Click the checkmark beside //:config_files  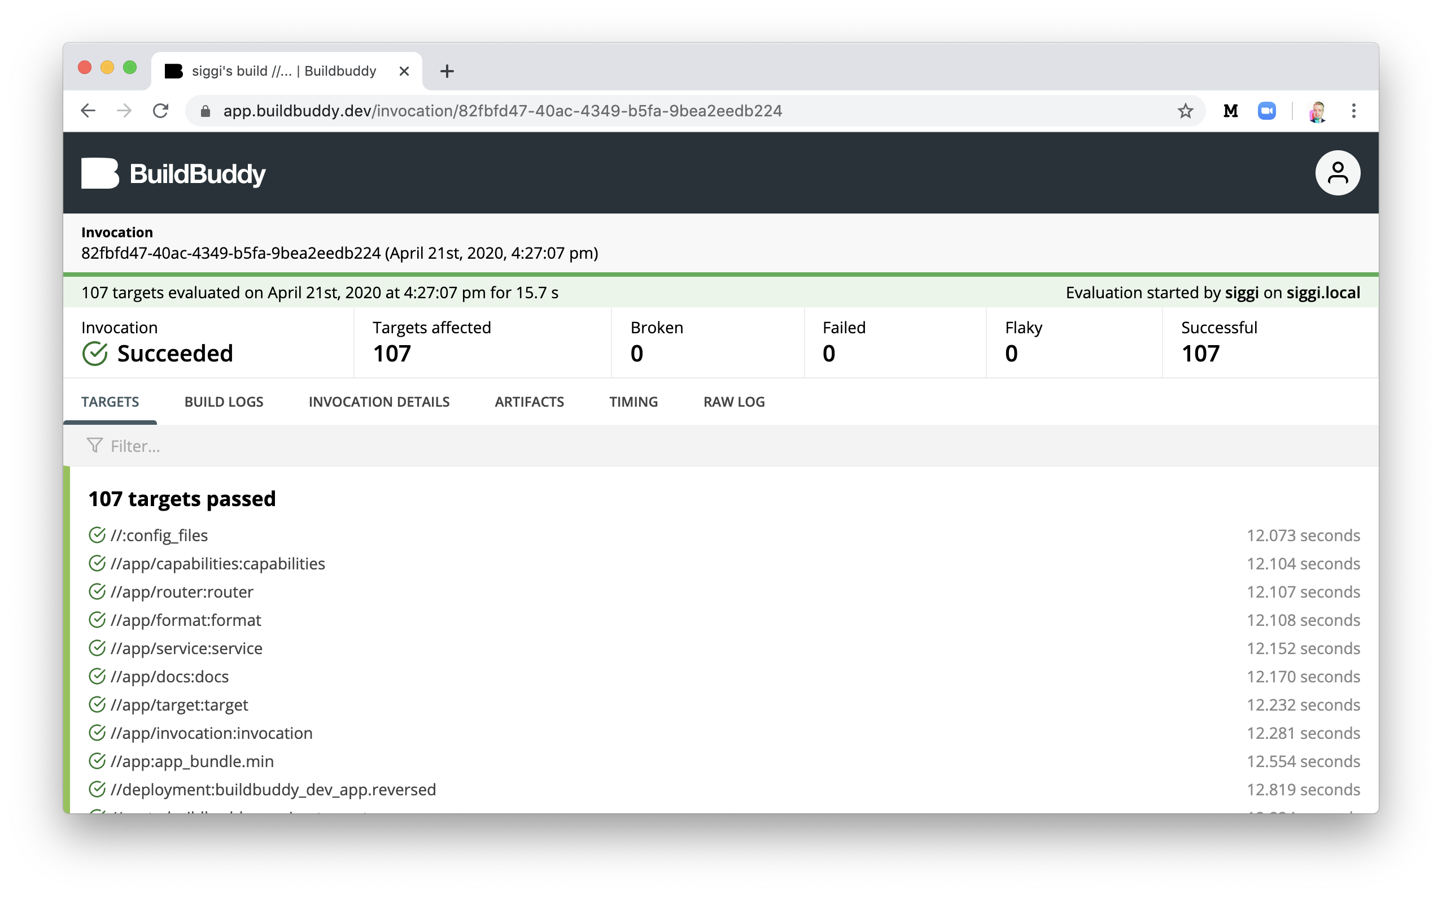(x=97, y=535)
